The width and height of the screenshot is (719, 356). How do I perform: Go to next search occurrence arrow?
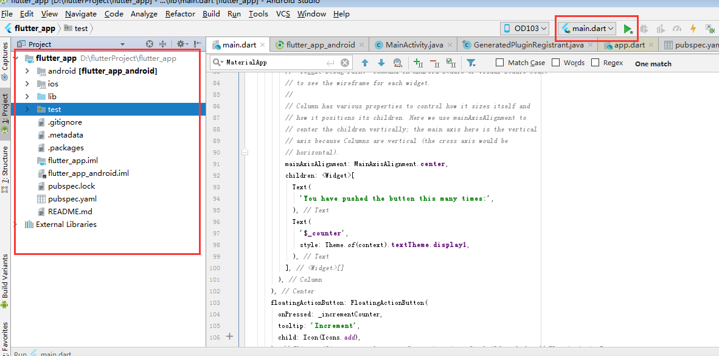point(381,63)
